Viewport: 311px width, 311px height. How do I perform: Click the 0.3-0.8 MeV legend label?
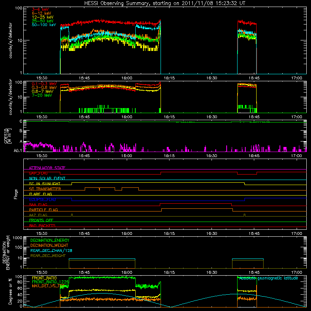(x=44, y=88)
